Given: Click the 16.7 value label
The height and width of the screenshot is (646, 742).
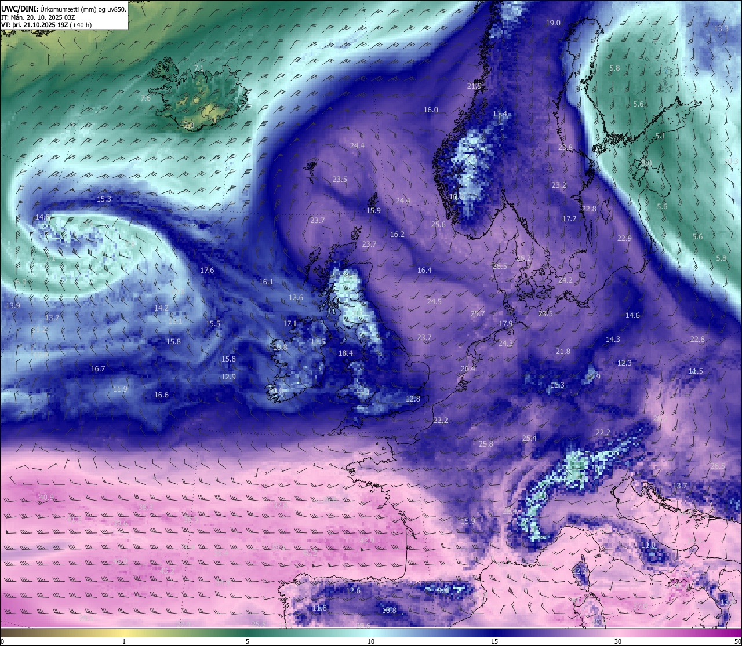Looking at the screenshot, I should click(x=98, y=369).
